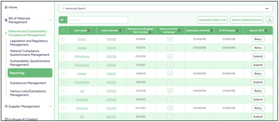View SVHC eye icon for Camera row
The image size is (279, 122).
(170, 48)
